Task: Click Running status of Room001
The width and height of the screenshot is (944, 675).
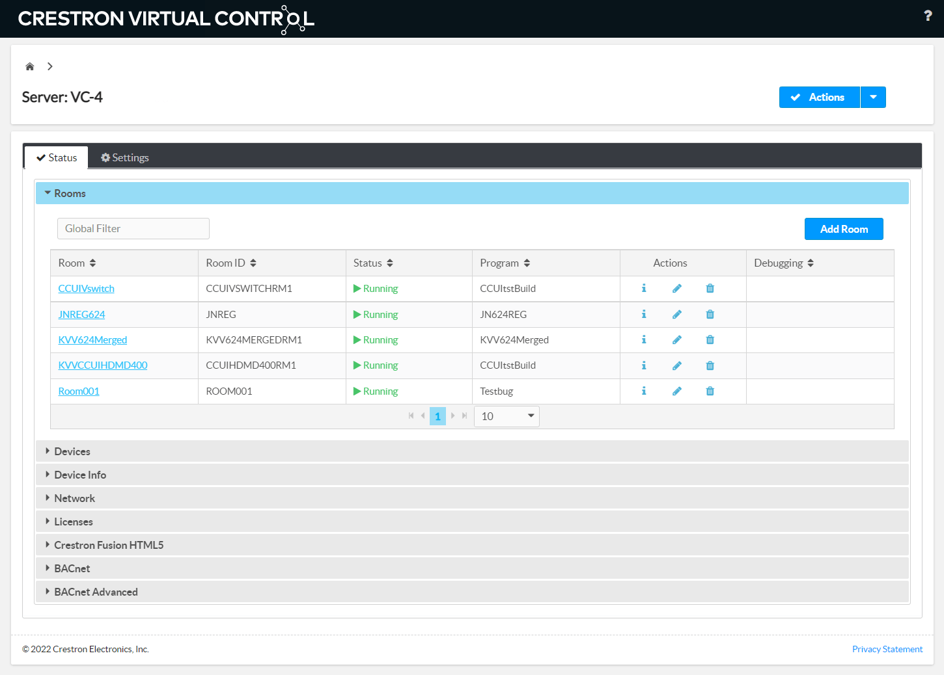Action: 376,391
